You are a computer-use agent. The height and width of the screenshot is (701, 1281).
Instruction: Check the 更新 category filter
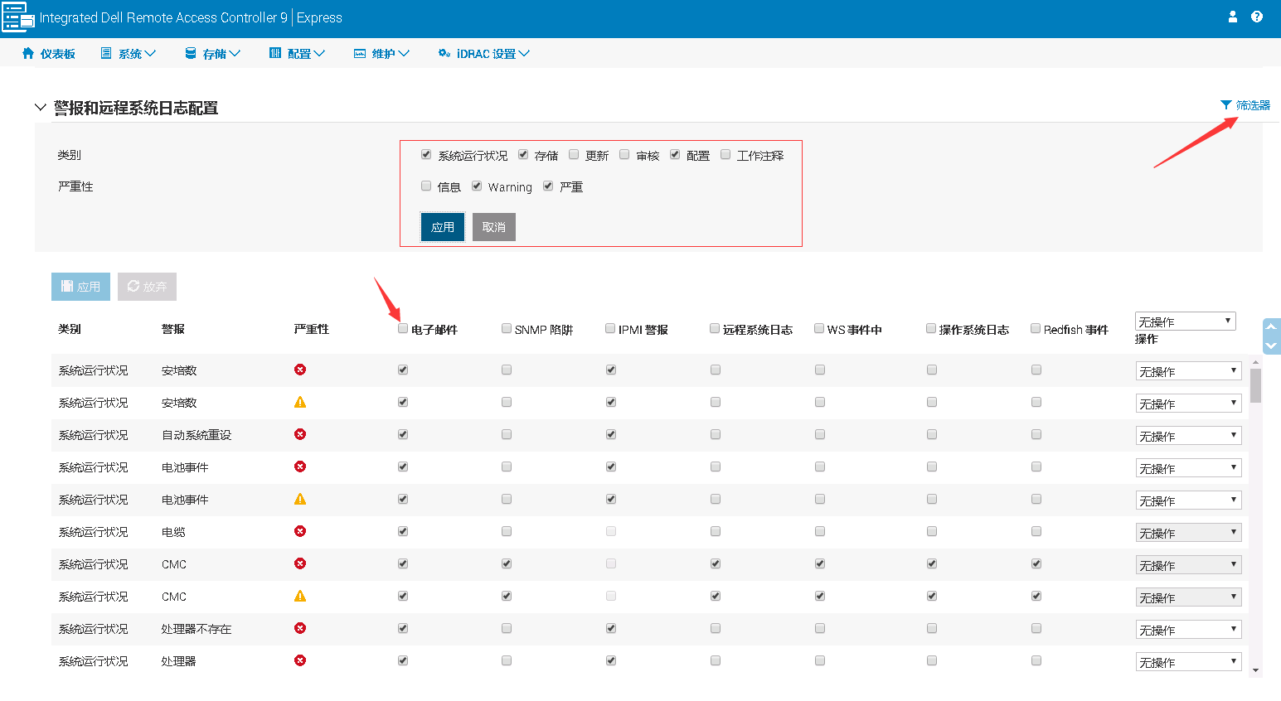pos(574,154)
